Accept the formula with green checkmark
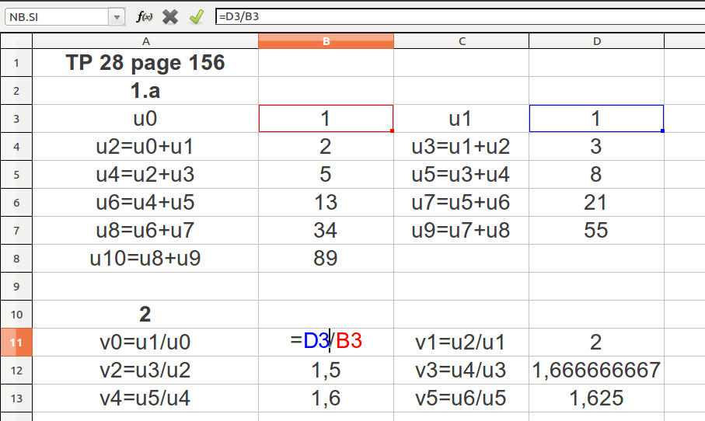This screenshot has width=705, height=421. pyautogui.click(x=196, y=16)
